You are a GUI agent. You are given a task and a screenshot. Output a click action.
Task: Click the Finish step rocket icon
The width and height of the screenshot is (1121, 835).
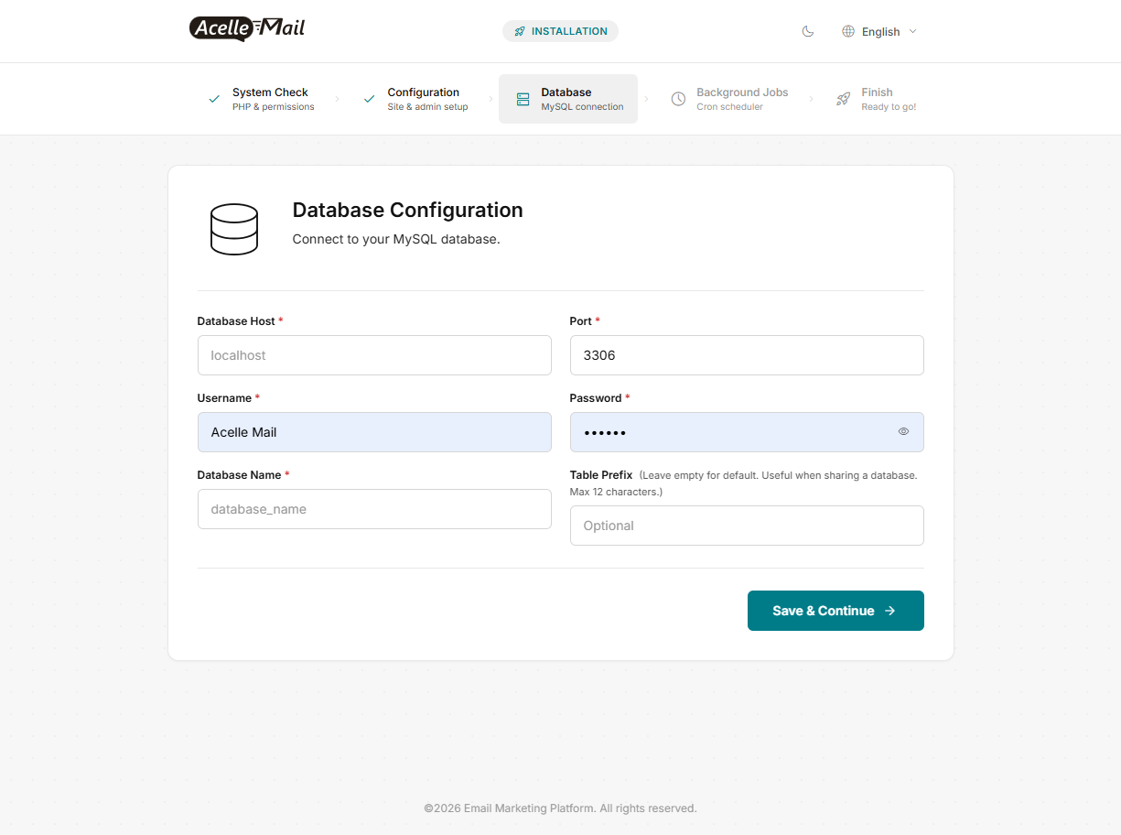pyautogui.click(x=843, y=99)
